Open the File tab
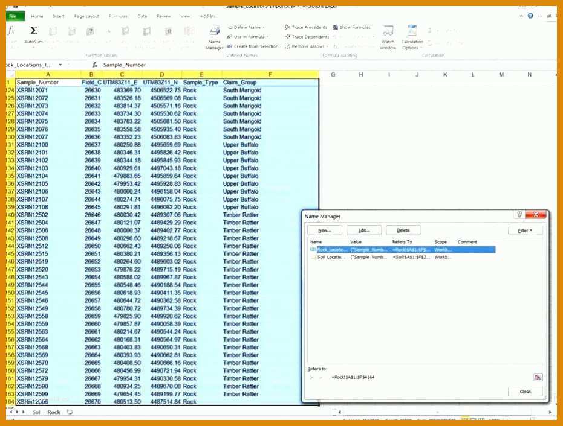563x426 pixels. tap(15, 16)
